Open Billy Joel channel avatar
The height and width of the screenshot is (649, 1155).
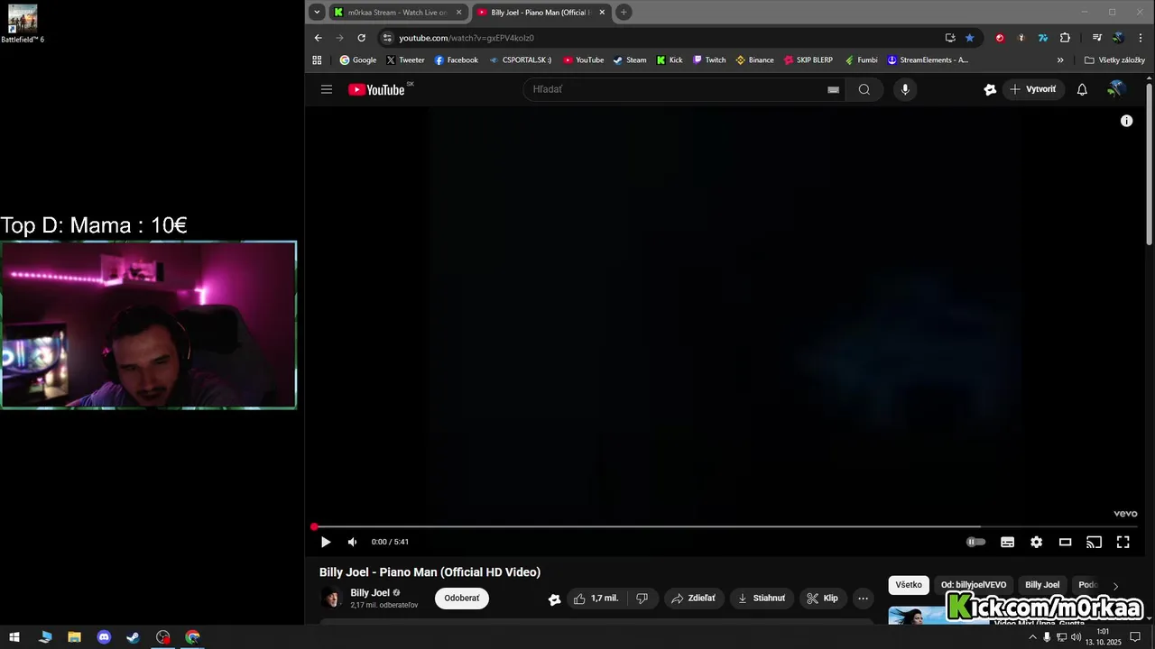[331, 599]
